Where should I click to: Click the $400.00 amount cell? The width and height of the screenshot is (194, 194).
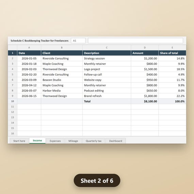145,75
